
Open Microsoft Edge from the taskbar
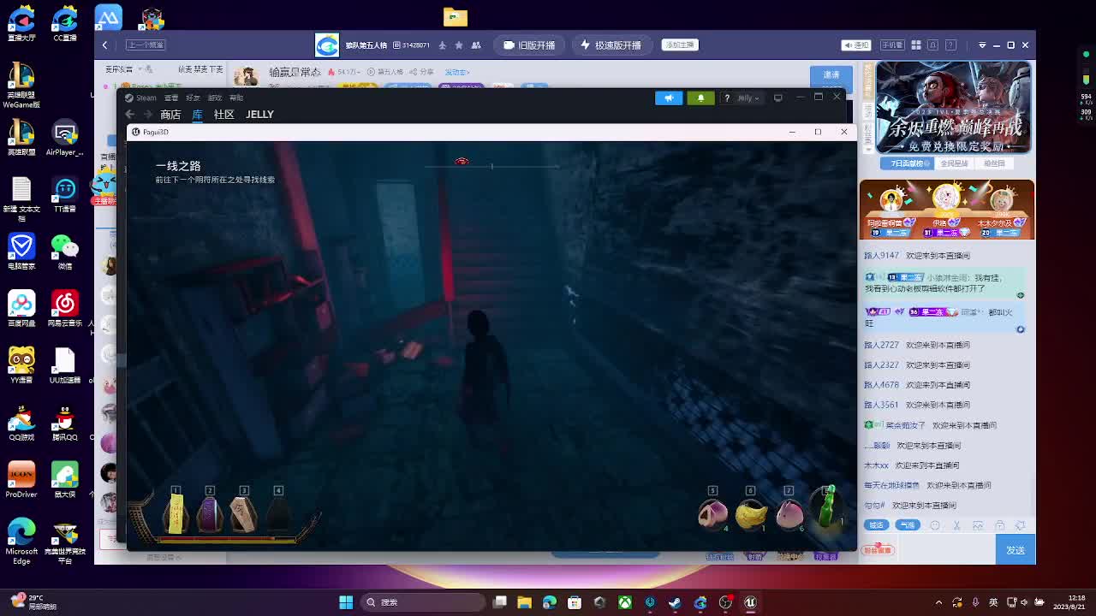click(x=550, y=602)
